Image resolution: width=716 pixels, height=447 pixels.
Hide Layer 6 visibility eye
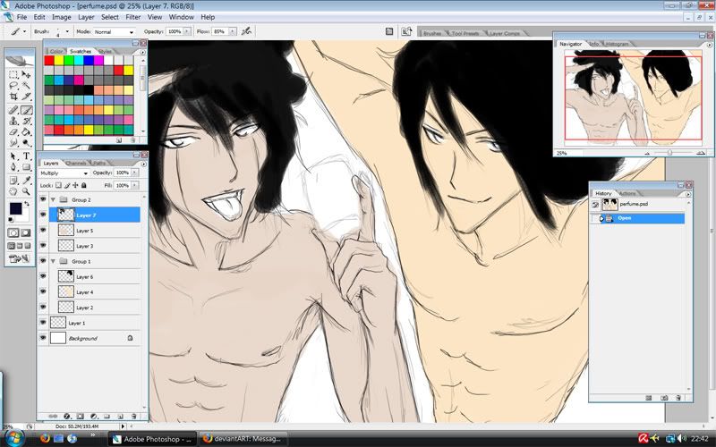coord(43,276)
